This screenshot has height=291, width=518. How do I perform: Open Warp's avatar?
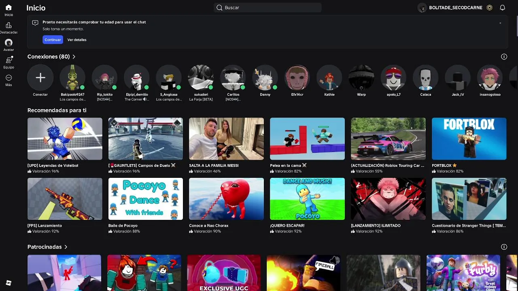click(361, 78)
